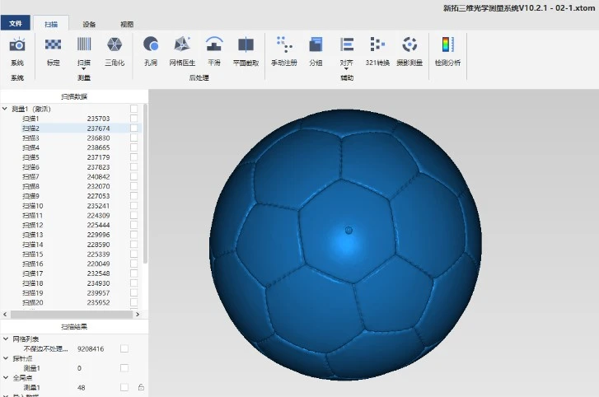Click point count 240842 of 扫描7

click(x=98, y=177)
